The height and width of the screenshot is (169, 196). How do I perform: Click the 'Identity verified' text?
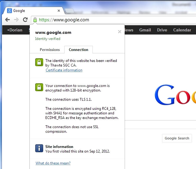pos(48,39)
